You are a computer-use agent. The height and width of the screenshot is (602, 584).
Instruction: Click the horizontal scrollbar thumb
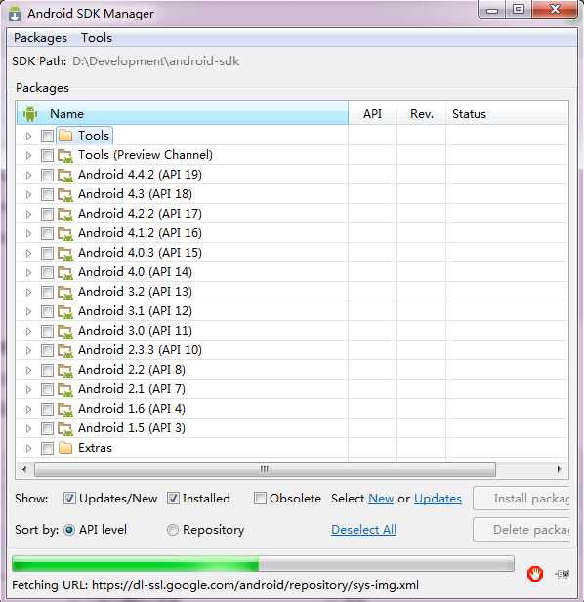click(x=265, y=469)
